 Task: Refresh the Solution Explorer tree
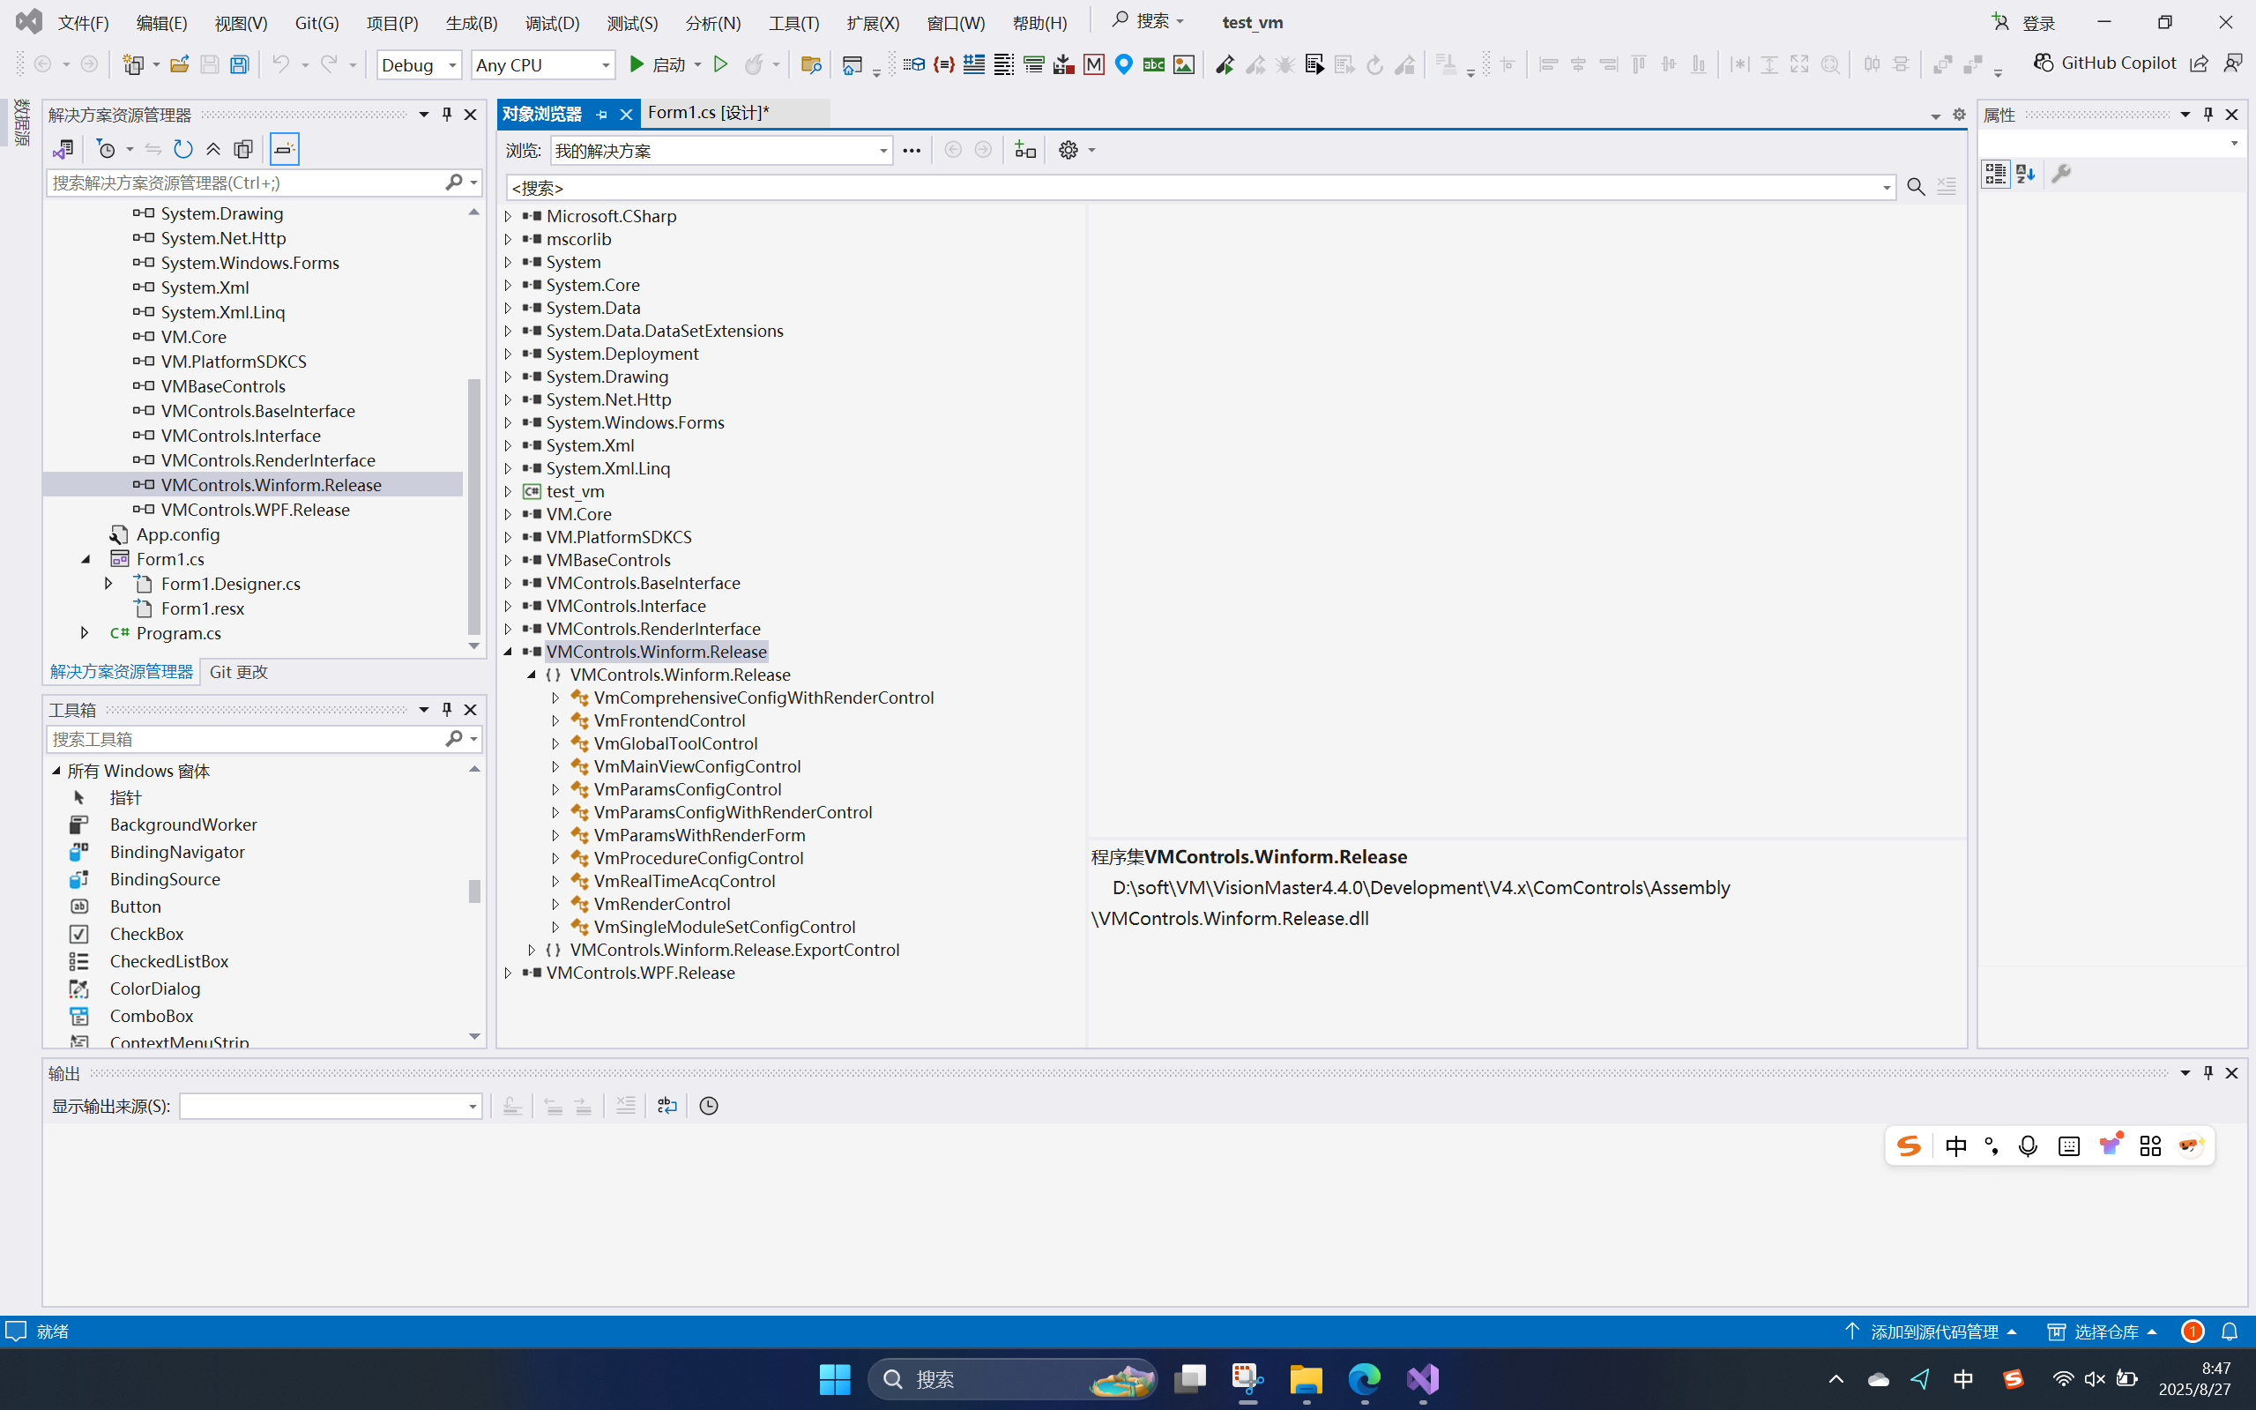click(182, 148)
